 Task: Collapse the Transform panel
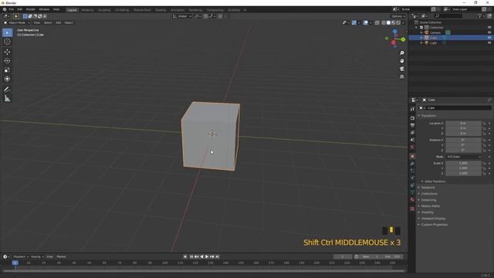pyautogui.click(x=428, y=116)
